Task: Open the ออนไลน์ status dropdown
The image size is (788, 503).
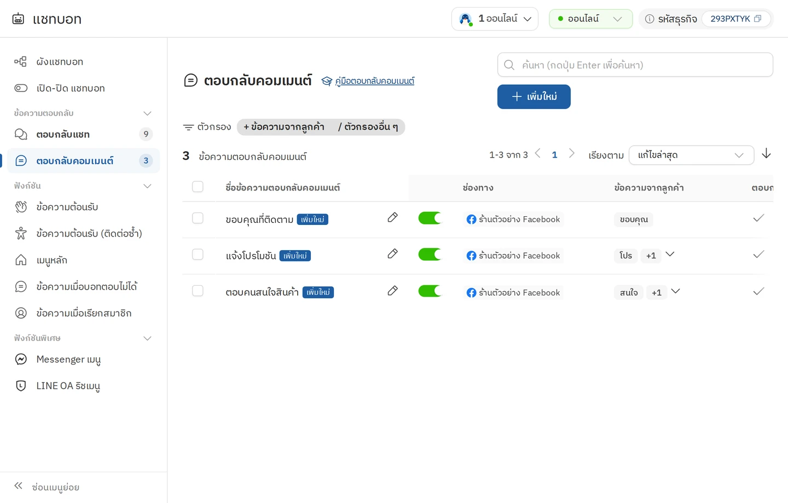Action: (590, 19)
